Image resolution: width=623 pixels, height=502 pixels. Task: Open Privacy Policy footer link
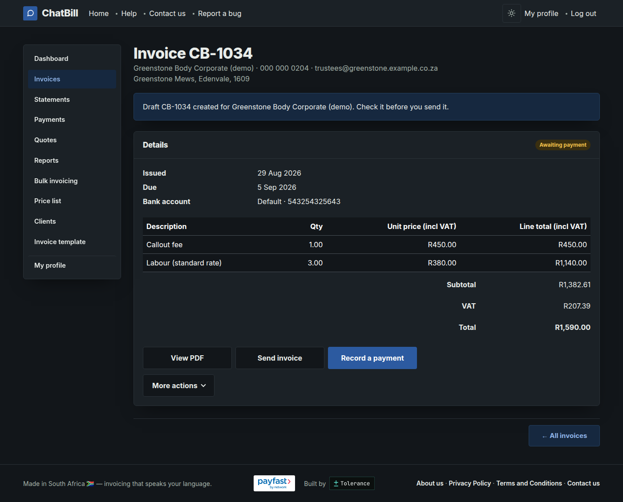click(x=470, y=483)
